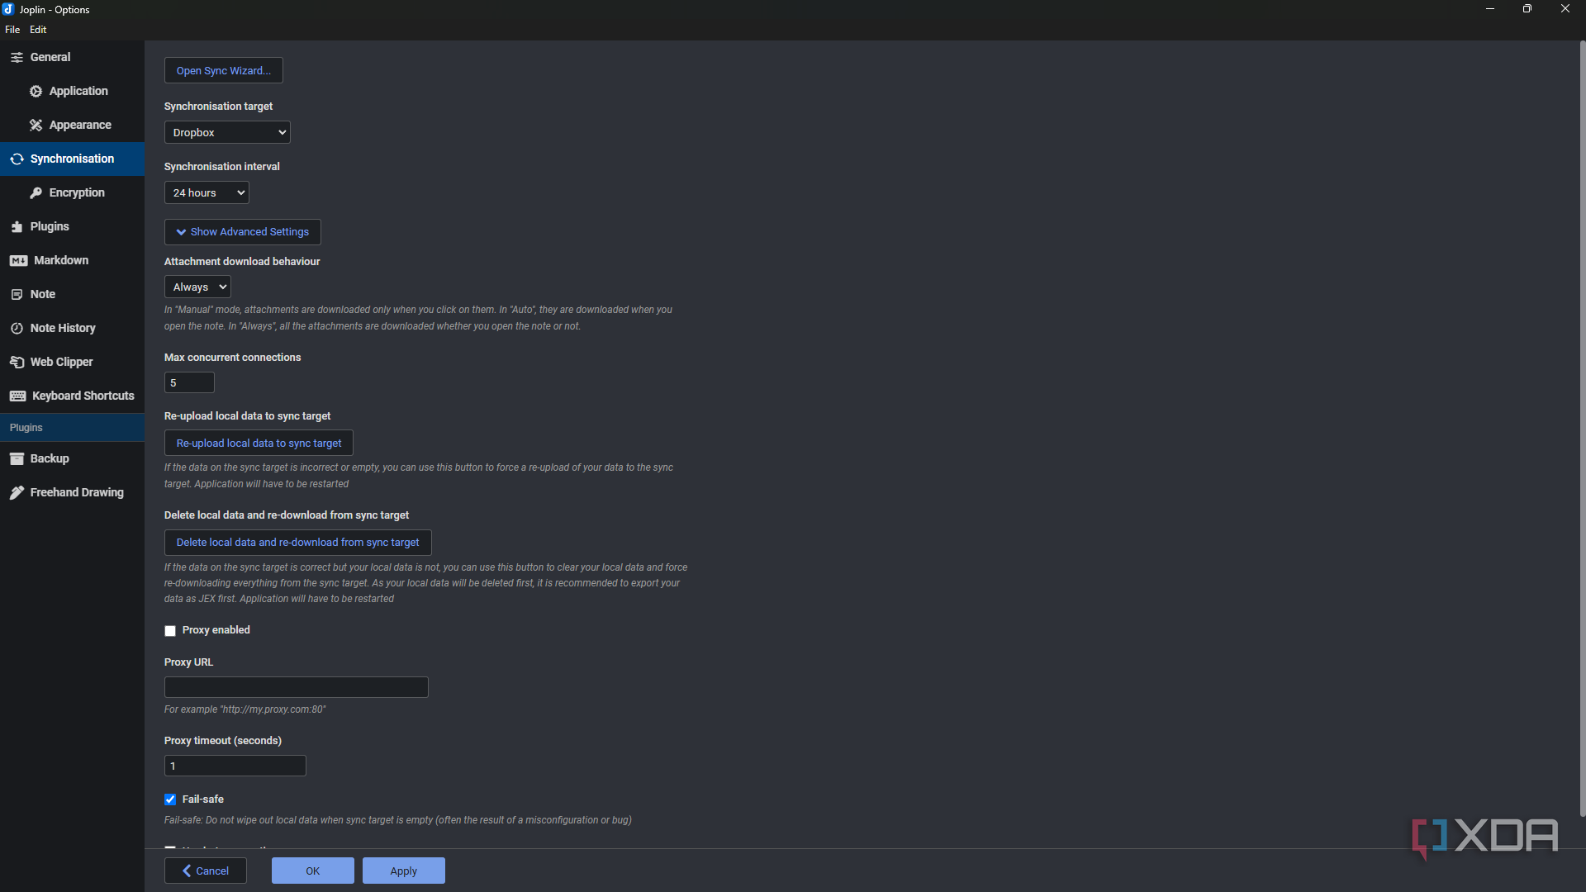This screenshot has width=1586, height=892.
Task: Click the Appearance tools icon
Action: coord(36,125)
